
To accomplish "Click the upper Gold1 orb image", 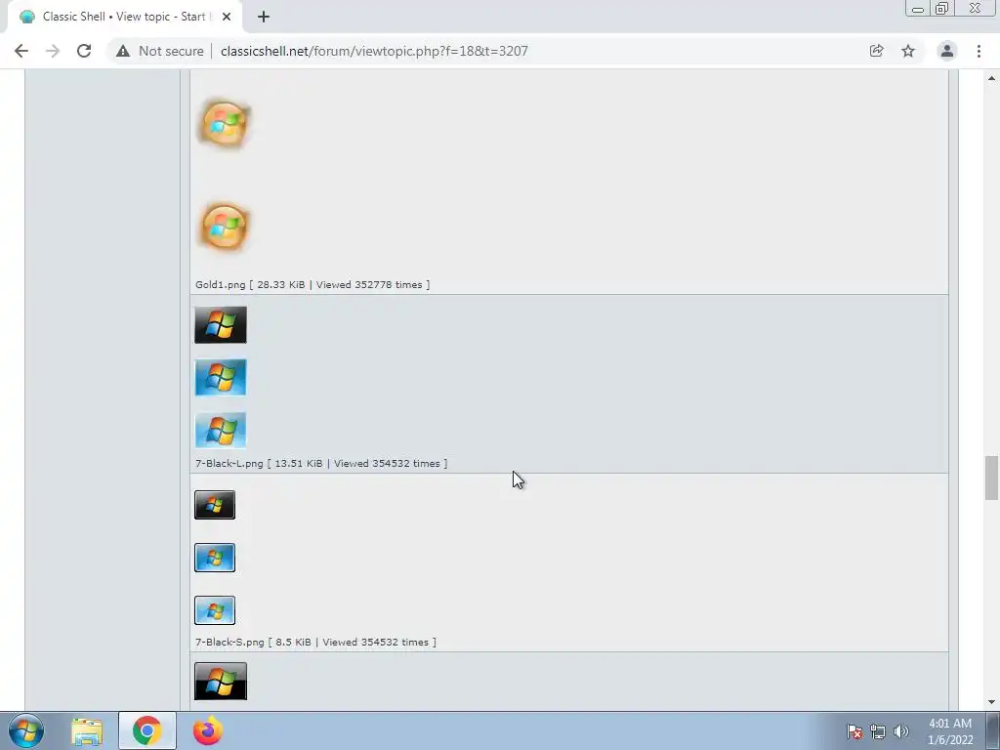I will click(224, 124).
